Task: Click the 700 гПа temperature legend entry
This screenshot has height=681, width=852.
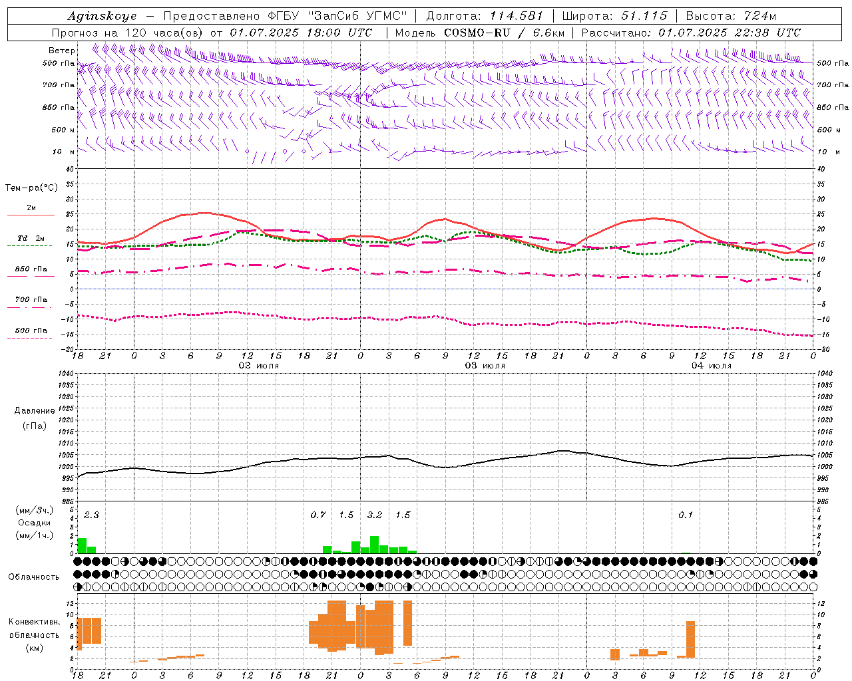Action: [x=31, y=300]
